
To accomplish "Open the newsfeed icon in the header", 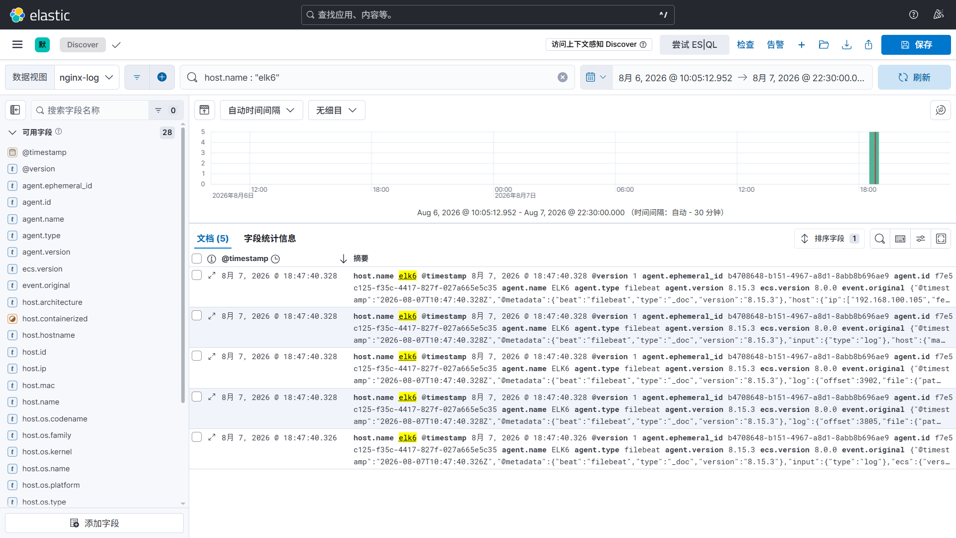I will pyautogui.click(x=939, y=14).
